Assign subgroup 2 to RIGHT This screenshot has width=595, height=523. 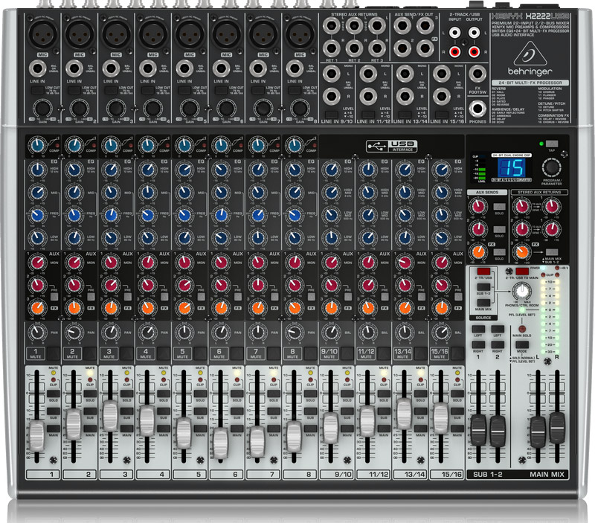click(498, 344)
